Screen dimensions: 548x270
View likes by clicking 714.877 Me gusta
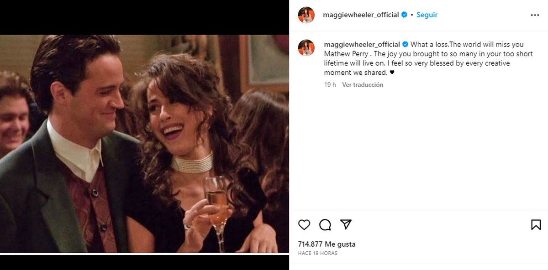pyautogui.click(x=328, y=244)
